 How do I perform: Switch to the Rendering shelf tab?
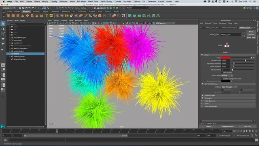point(66,12)
